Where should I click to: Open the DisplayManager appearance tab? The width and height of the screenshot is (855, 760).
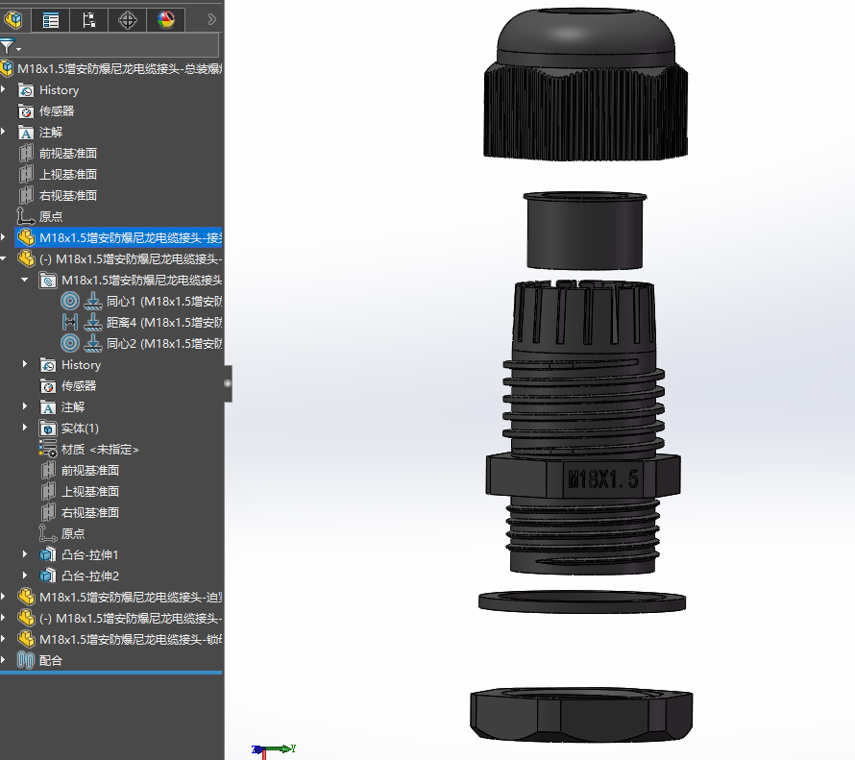[x=166, y=20]
